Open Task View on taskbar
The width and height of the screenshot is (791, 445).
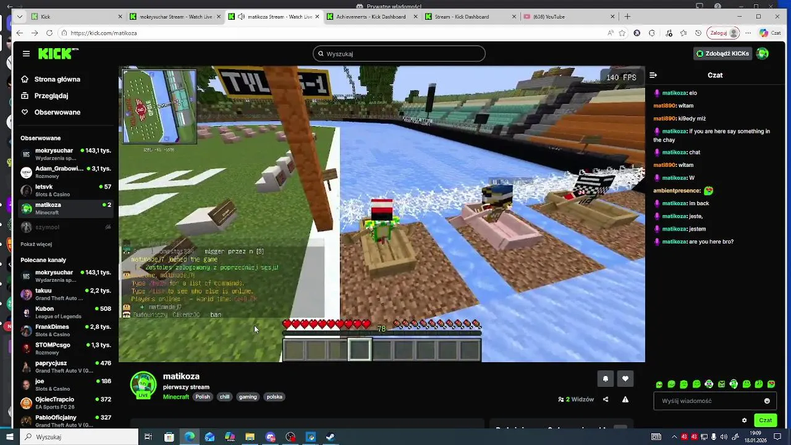(x=148, y=437)
